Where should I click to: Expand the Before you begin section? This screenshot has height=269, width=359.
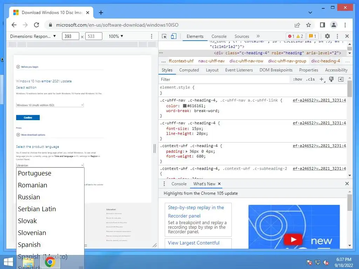pyautogui.click(x=27, y=67)
